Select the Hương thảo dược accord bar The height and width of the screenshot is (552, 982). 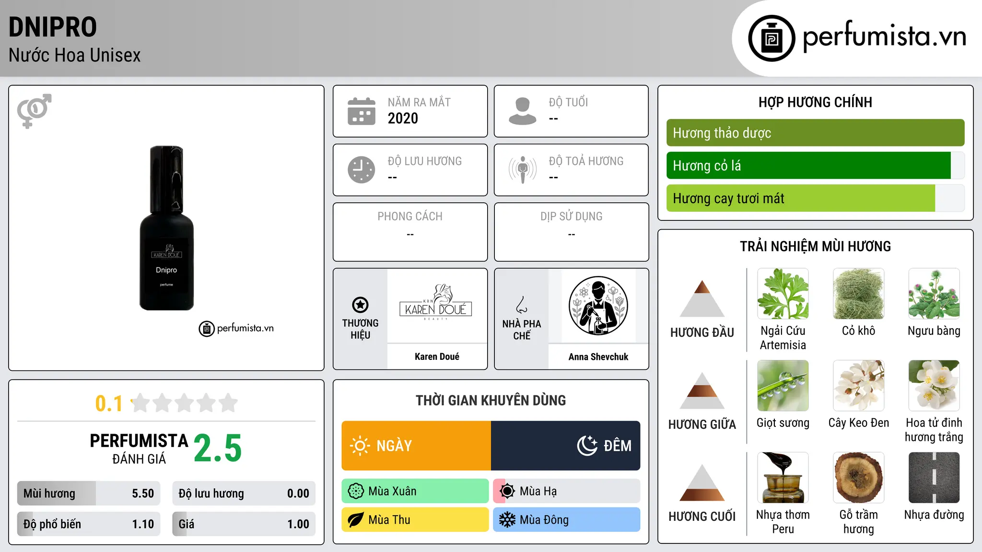[815, 133]
